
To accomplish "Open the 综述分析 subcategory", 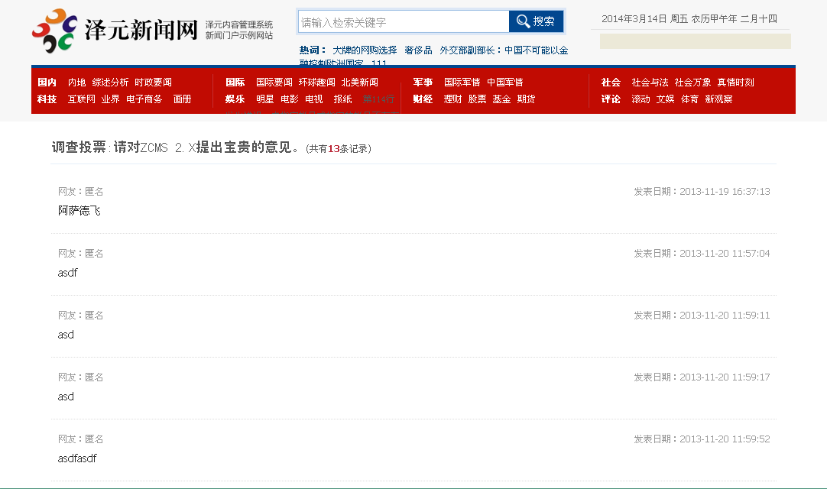I will [x=110, y=83].
